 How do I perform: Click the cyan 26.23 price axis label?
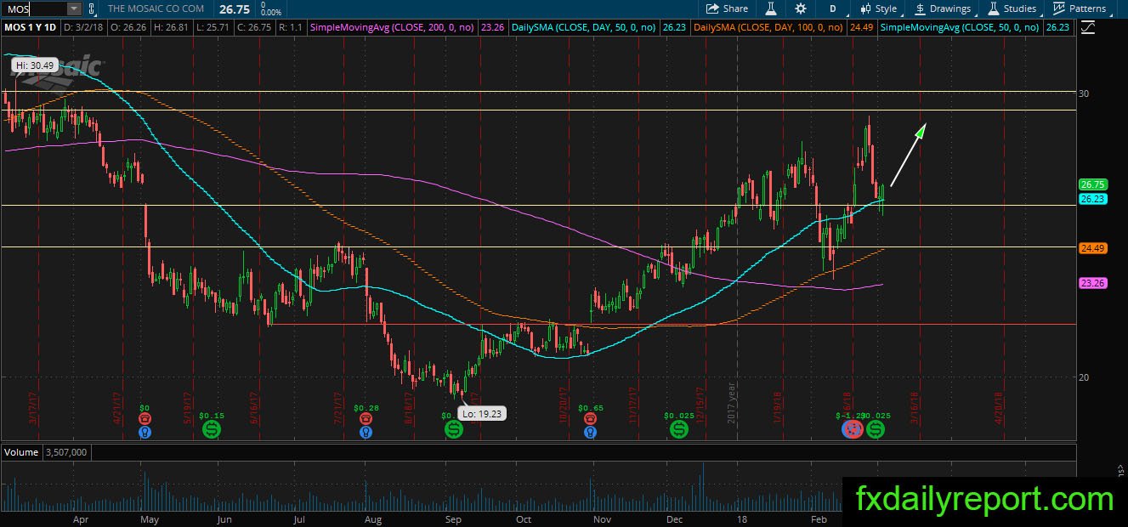[x=1092, y=198]
